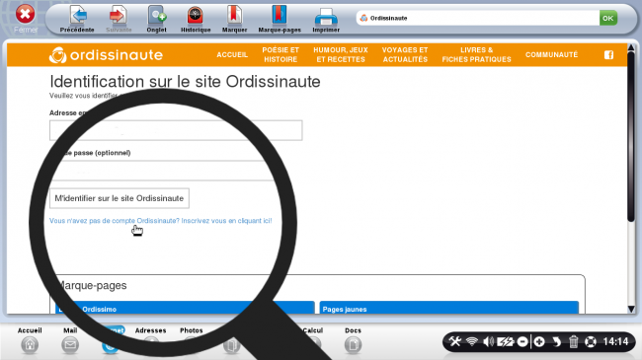This screenshot has width=642, height=360.
Task: Open LIVRES & FICHES PRATIQUES menu
Action: tap(477, 55)
